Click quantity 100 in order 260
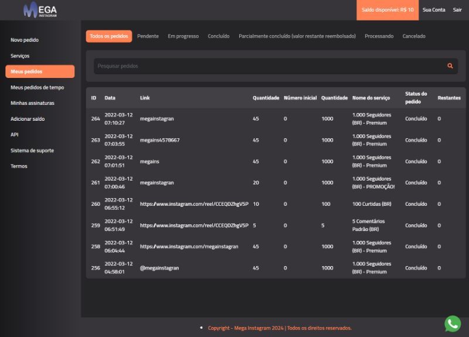This screenshot has height=337, width=469. (x=326, y=204)
